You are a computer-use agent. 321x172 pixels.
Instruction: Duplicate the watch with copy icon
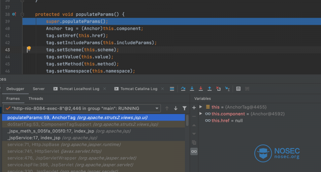click(194, 142)
